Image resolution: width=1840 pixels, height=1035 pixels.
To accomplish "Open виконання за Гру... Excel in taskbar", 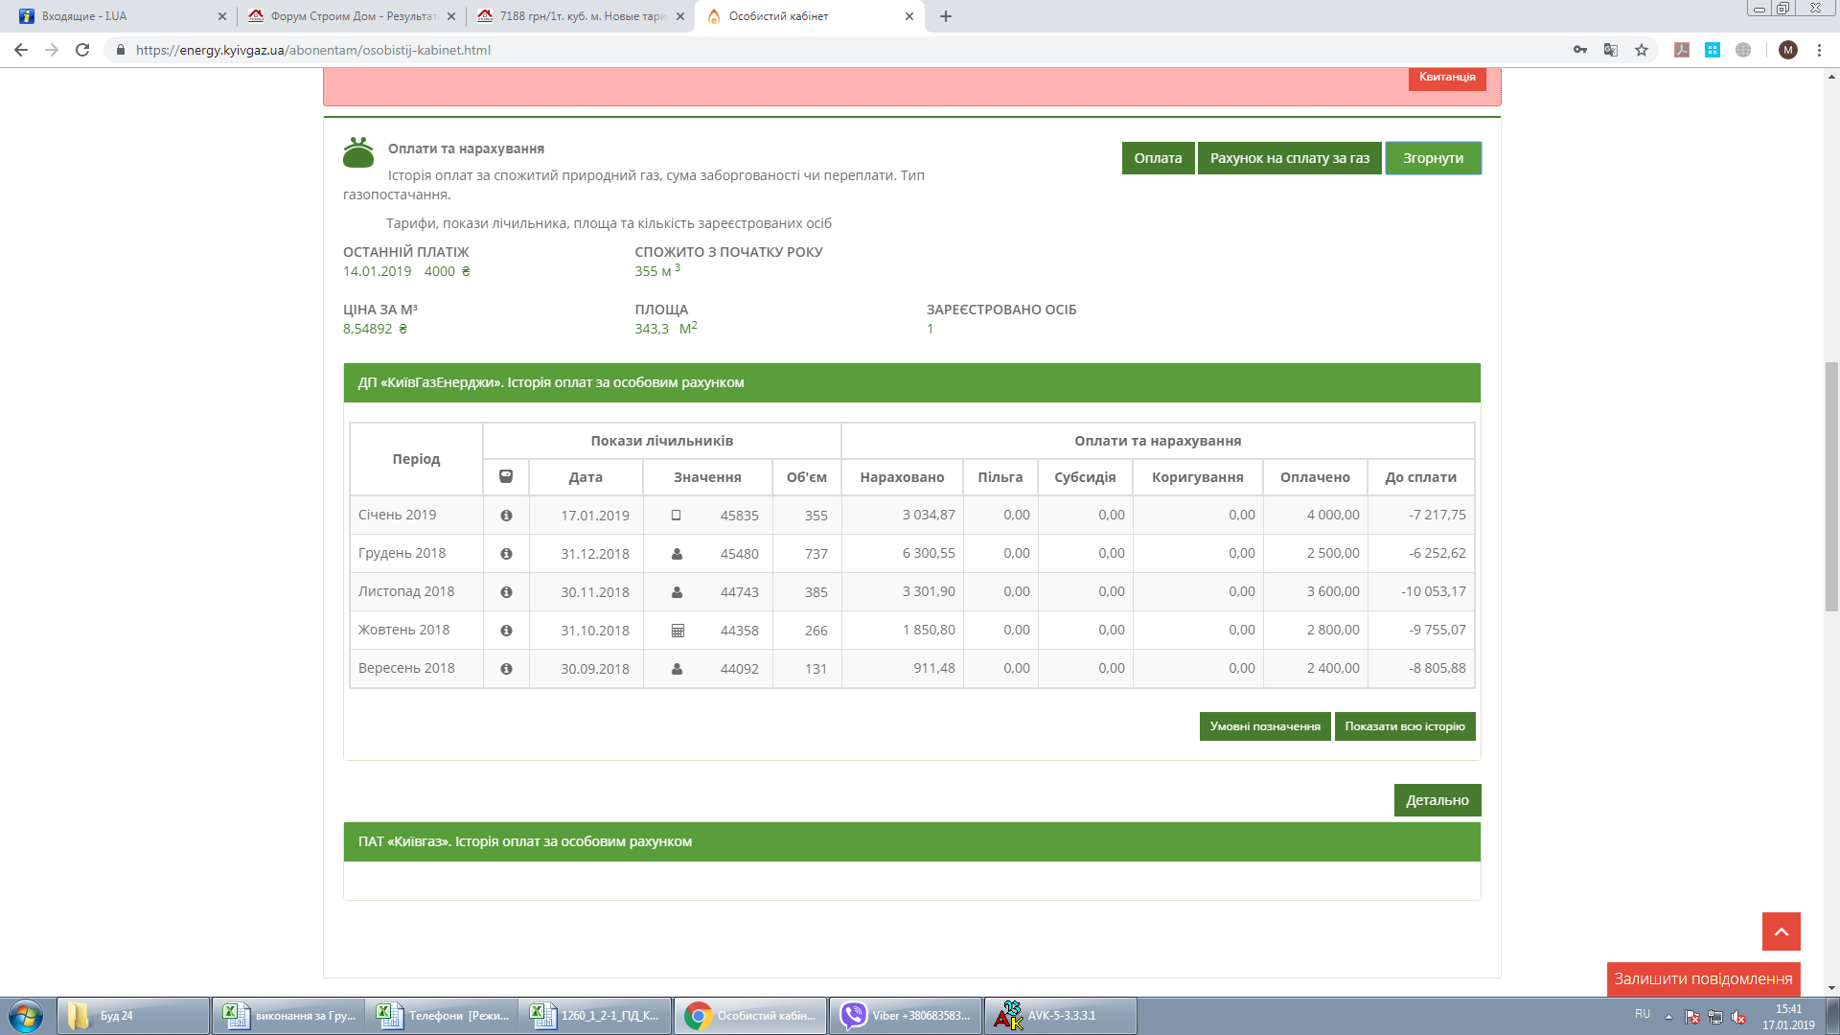I will pyautogui.click(x=288, y=1016).
